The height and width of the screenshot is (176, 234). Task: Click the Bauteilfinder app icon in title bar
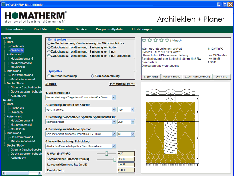point(3,4)
